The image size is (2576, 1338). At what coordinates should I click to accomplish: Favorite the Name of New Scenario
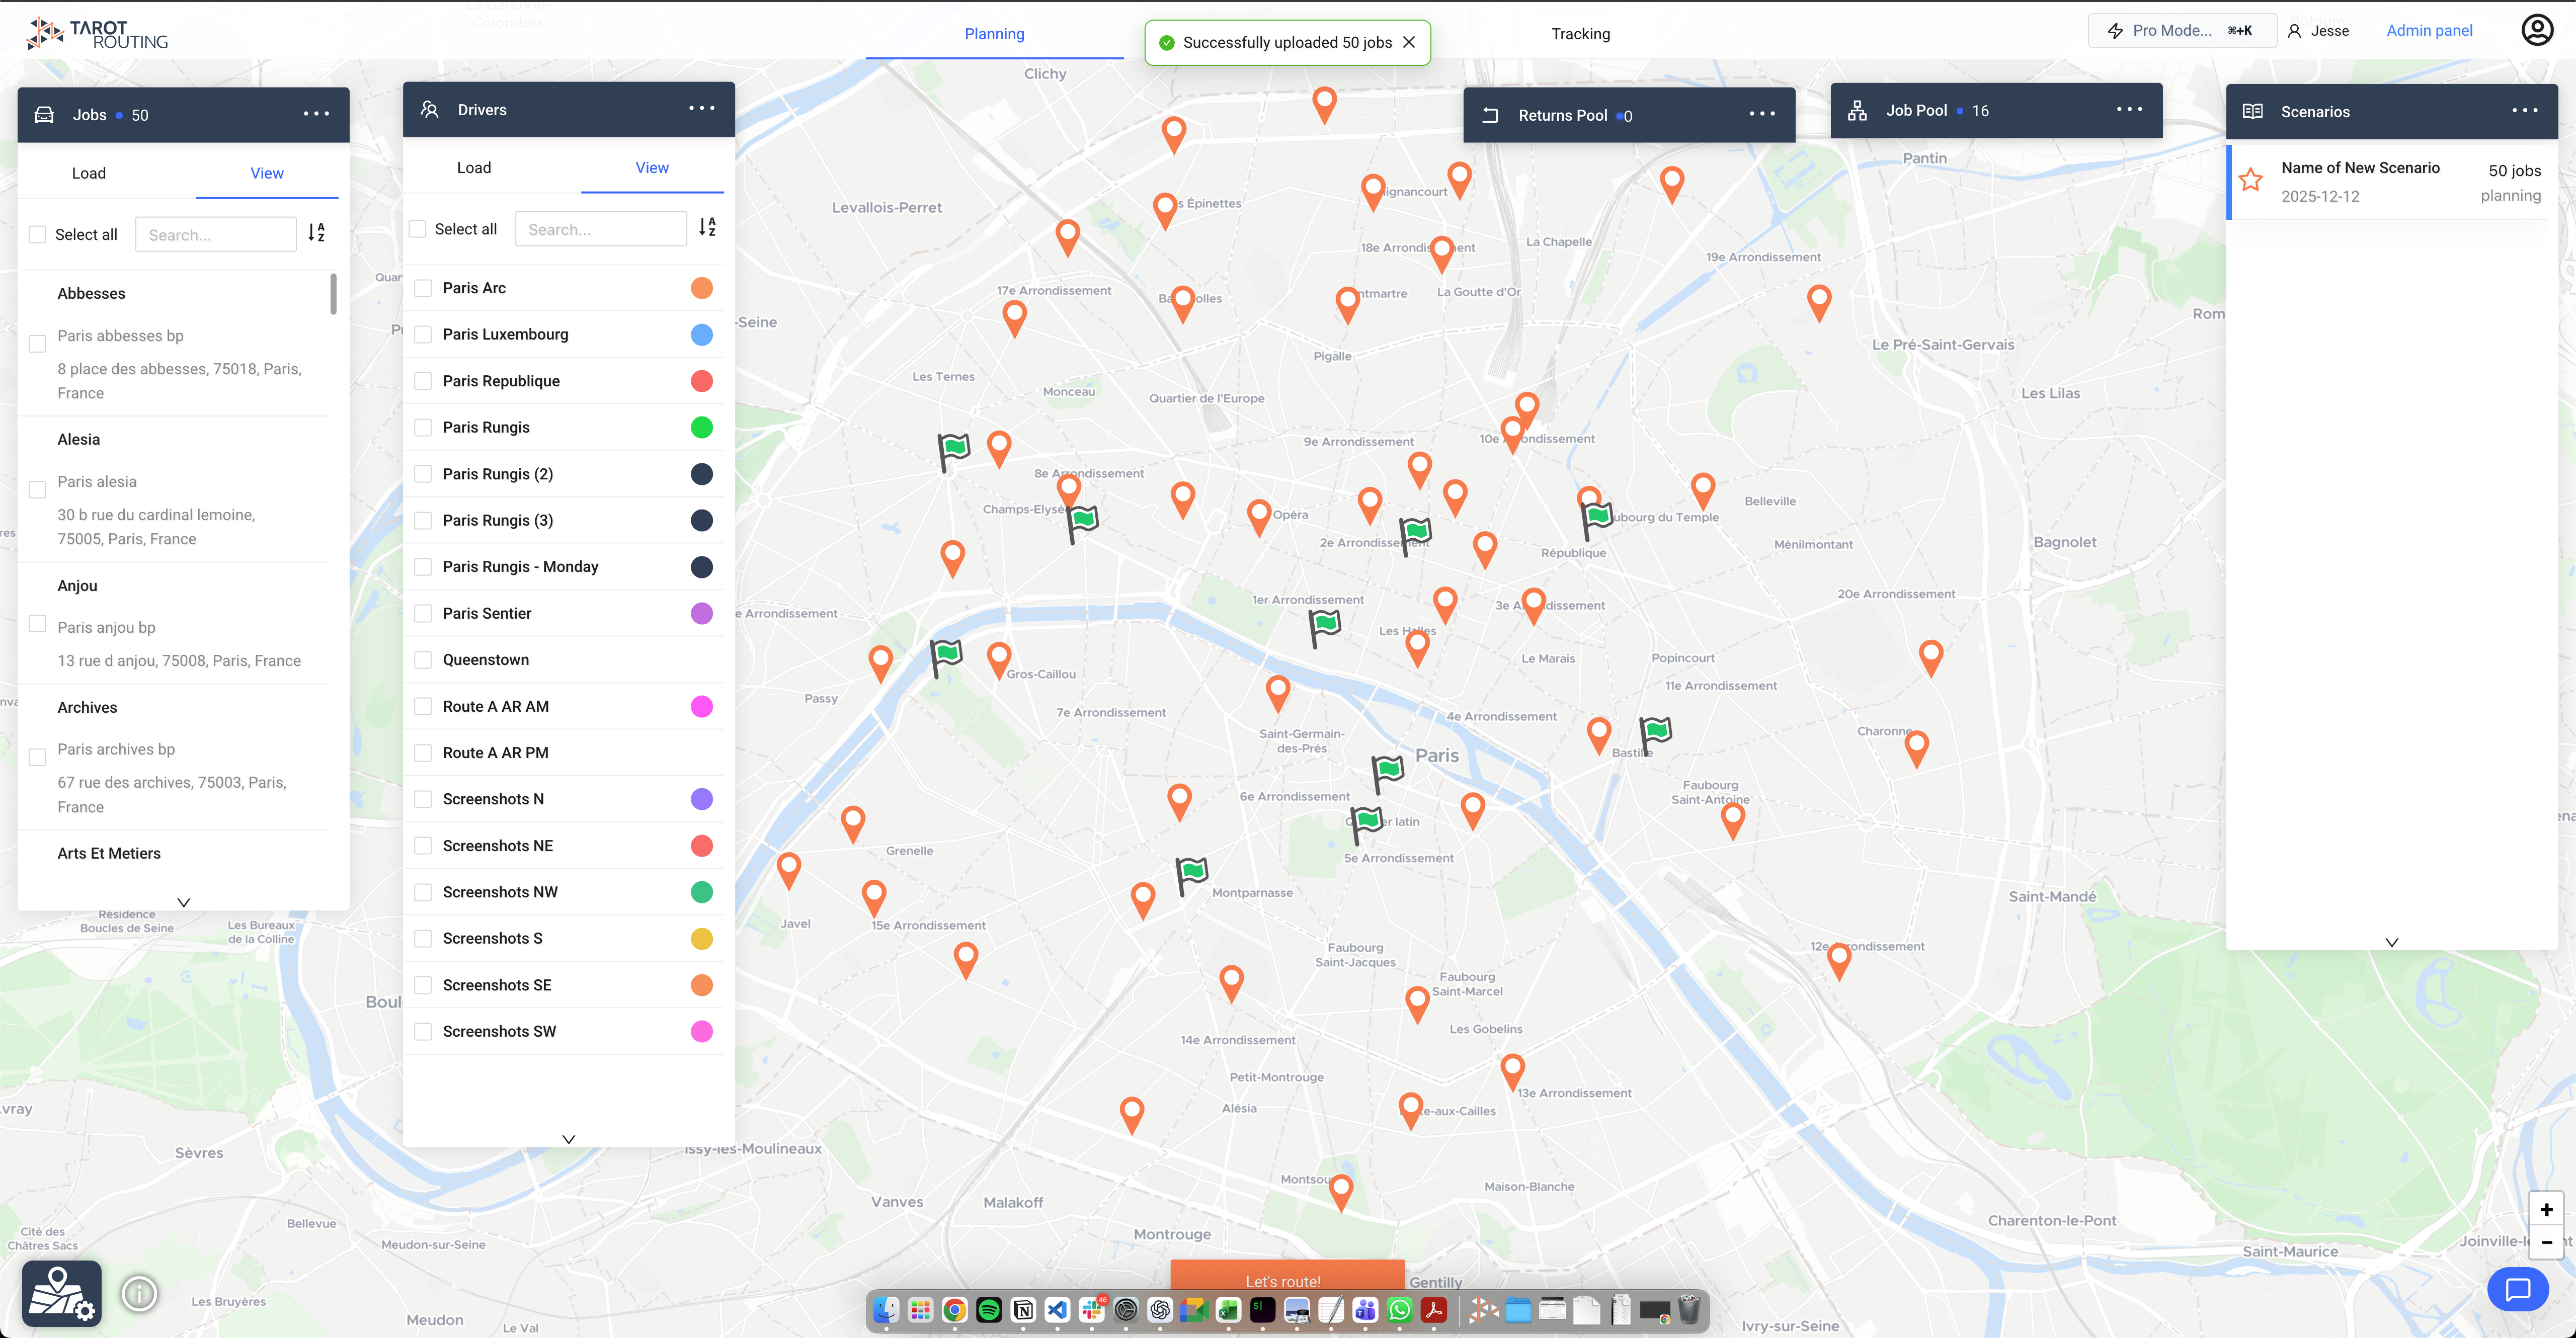point(2251,180)
